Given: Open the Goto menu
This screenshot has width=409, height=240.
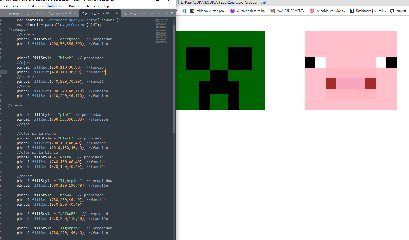Looking at the screenshot, I should (x=51, y=6).
